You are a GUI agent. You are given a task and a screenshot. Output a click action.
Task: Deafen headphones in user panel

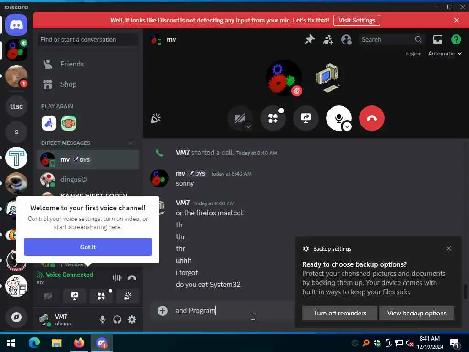tap(117, 319)
